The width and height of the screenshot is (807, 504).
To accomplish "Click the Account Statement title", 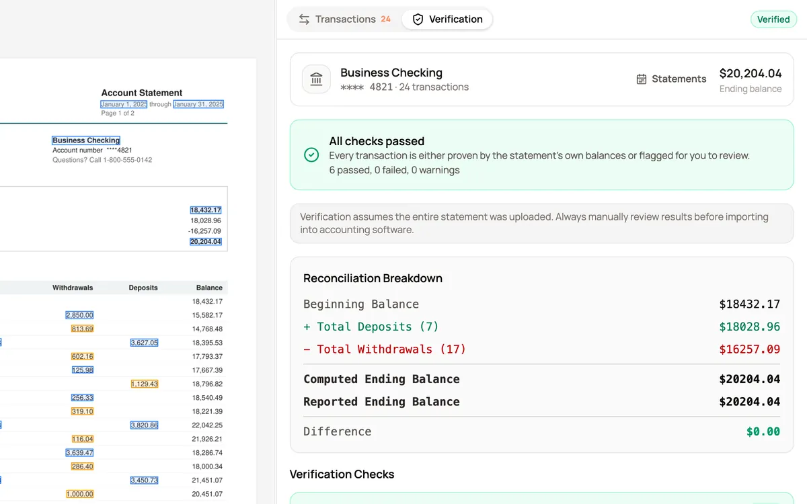I will pos(142,93).
